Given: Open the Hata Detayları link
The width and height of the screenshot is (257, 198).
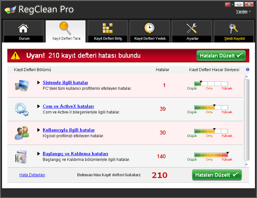Looking at the screenshot, I should pos(32,175).
